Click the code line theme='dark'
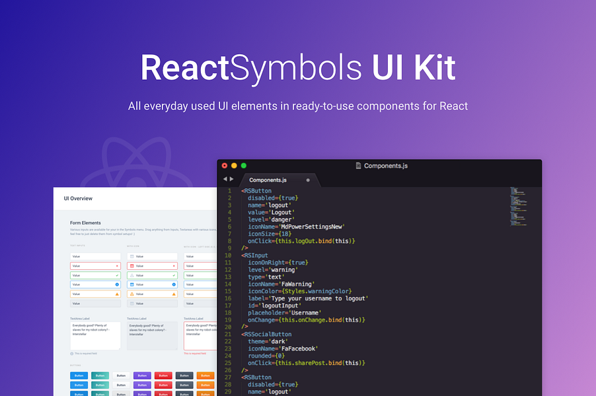This screenshot has width=596, height=396. 268,341
